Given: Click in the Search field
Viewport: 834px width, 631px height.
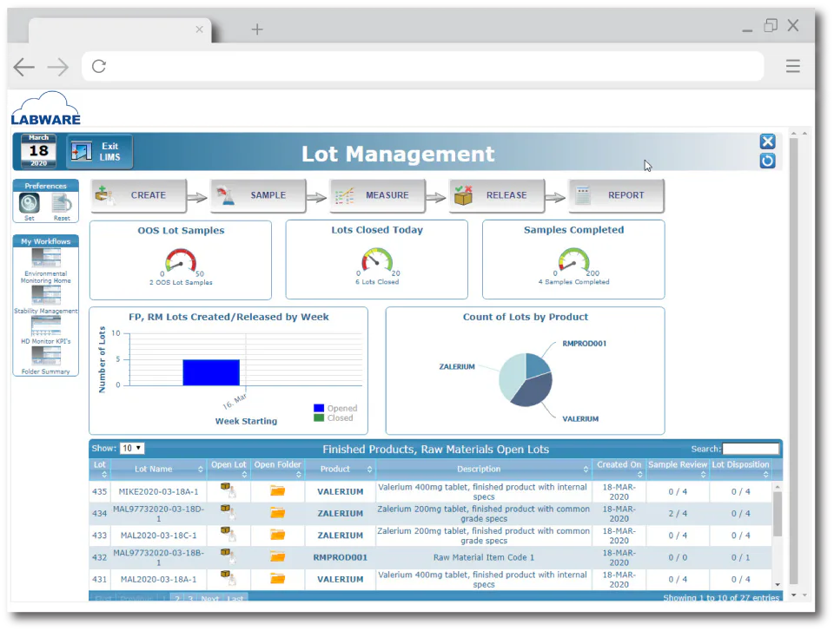Looking at the screenshot, I should pos(751,449).
